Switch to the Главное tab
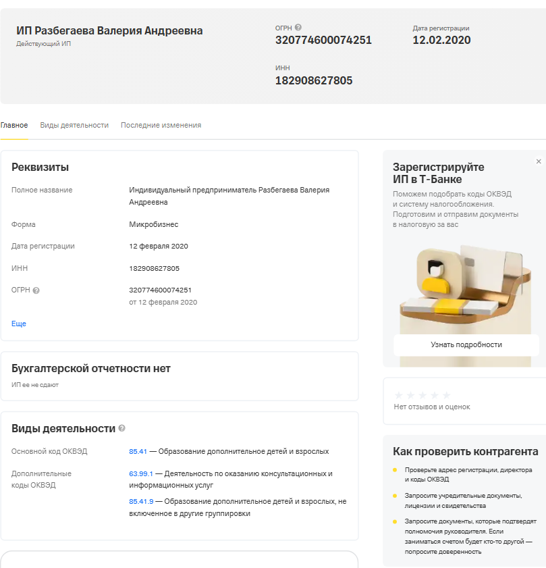 pos(14,126)
